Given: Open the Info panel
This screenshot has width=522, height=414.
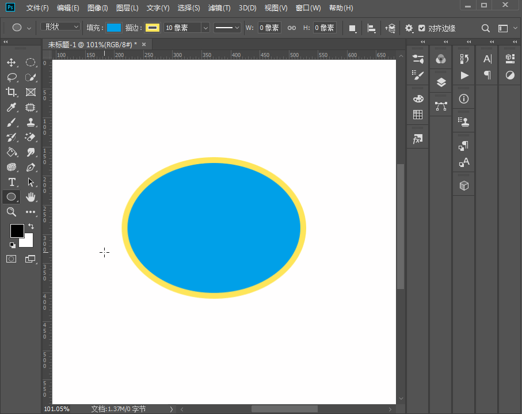Looking at the screenshot, I should tap(464, 99).
